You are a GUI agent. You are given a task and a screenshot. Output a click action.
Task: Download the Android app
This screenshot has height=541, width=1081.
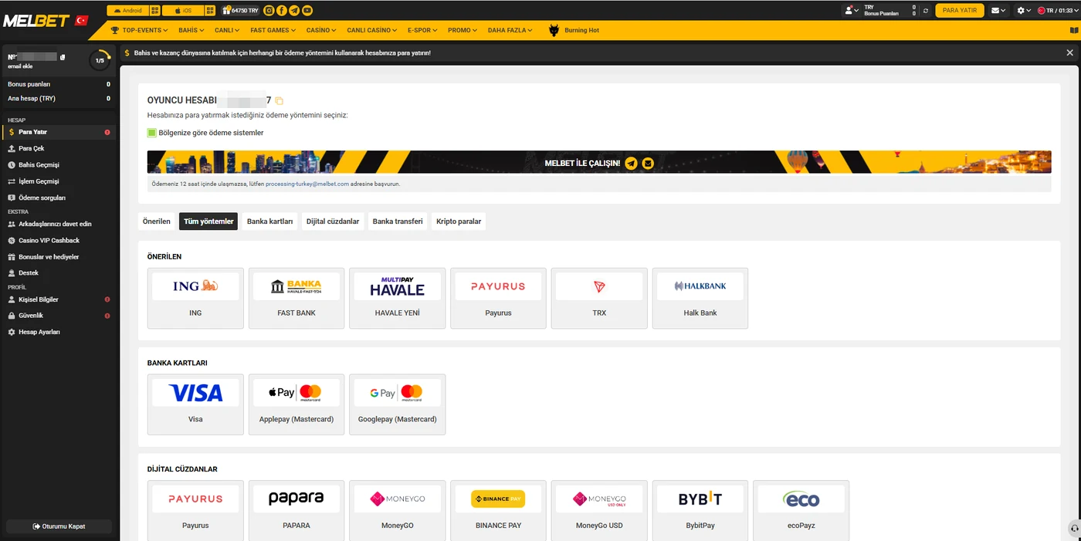click(128, 11)
